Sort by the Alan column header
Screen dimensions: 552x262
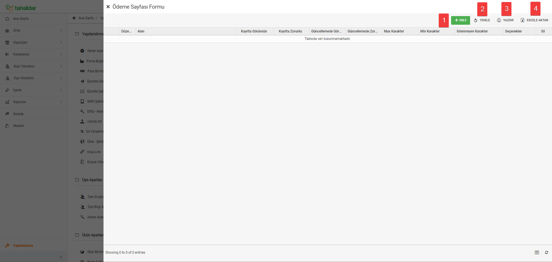pos(186,31)
